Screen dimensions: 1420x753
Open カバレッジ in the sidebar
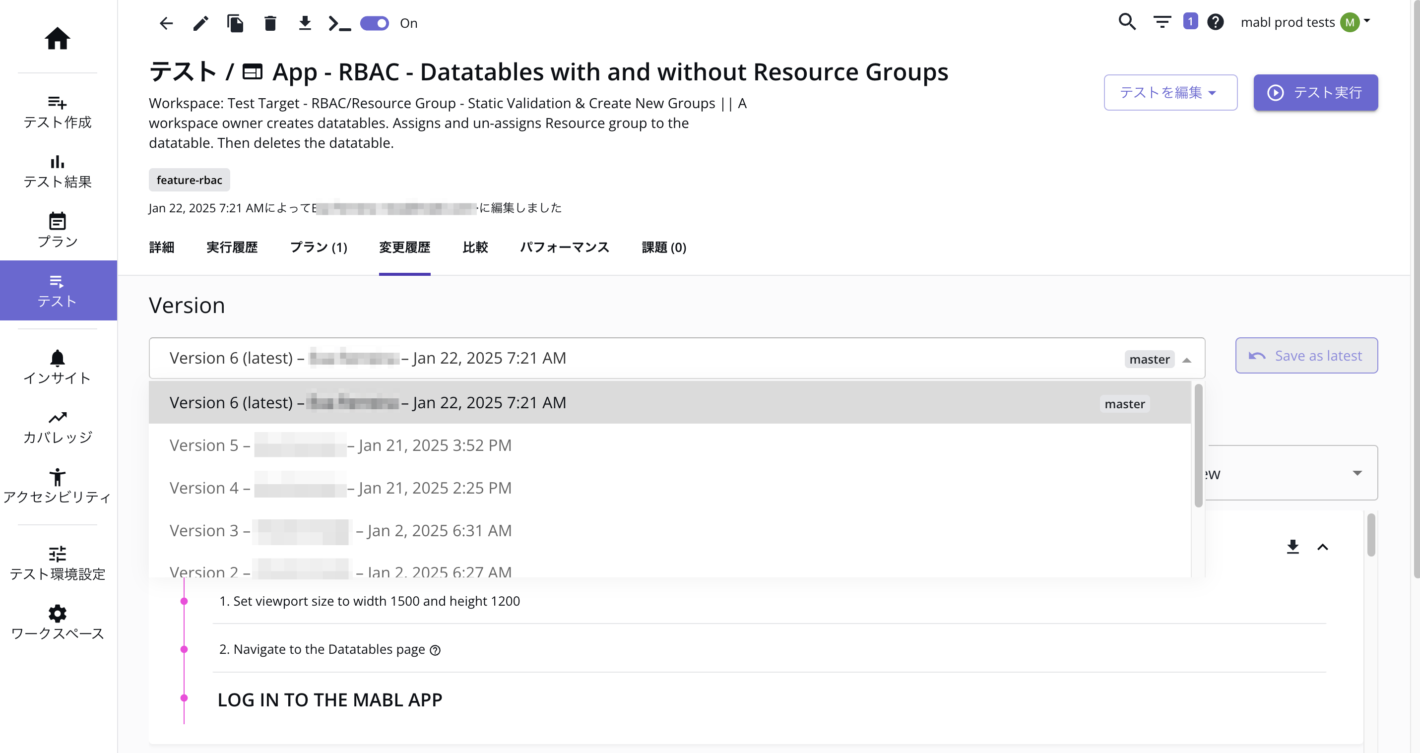click(58, 427)
